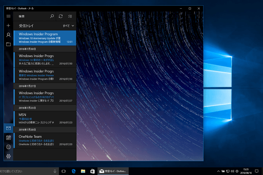Screen dimensions: 263x175
Task: Open the accounts person icon
Action: coord(8,35)
